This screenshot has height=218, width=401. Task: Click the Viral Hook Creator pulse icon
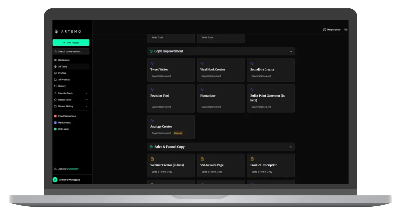point(202,63)
